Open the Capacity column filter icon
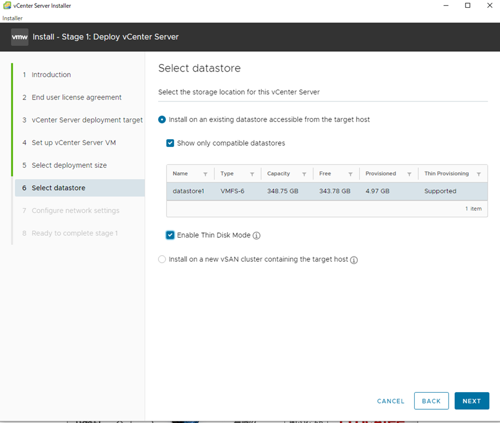 coord(305,174)
